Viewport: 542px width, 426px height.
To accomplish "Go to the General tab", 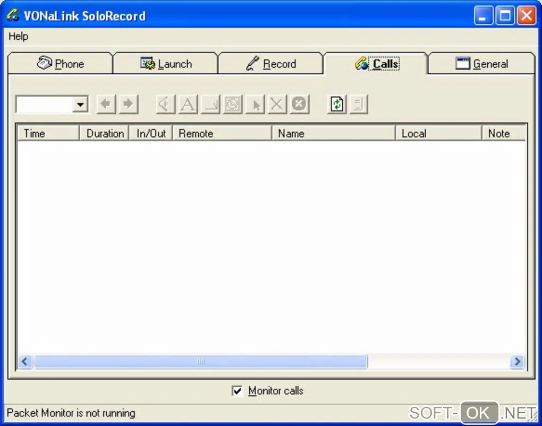I will coord(481,64).
